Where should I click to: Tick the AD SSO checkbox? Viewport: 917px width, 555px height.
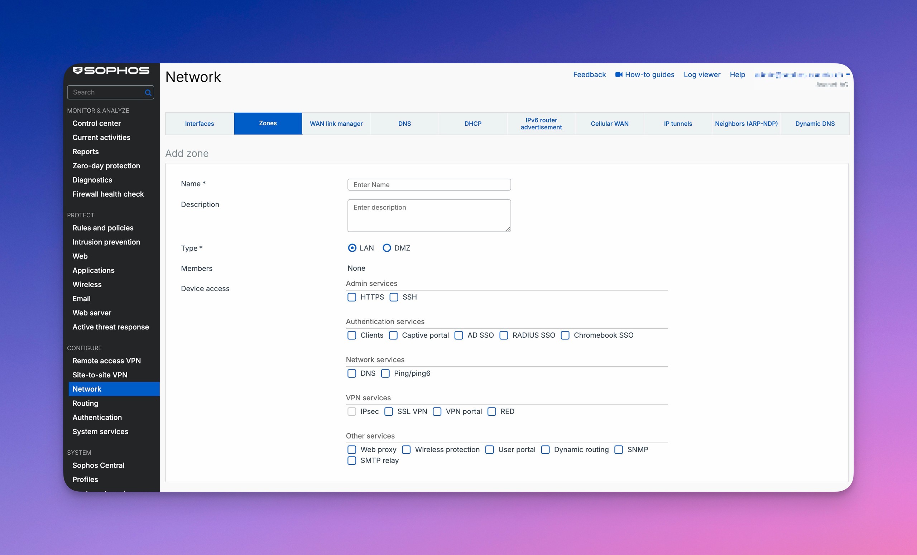pyautogui.click(x=458, y=335)
